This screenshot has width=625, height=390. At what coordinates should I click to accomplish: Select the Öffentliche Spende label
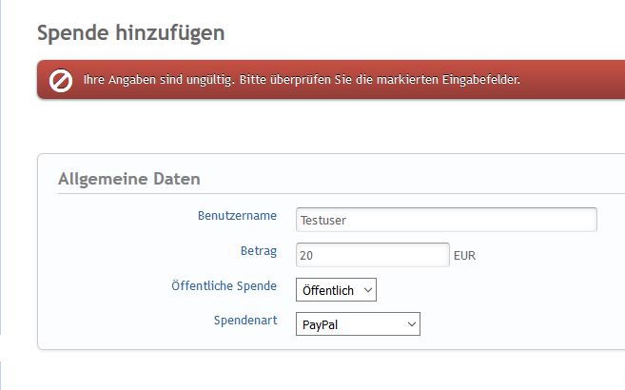224,285
